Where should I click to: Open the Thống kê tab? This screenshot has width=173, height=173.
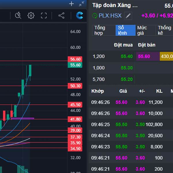point(164,30)
